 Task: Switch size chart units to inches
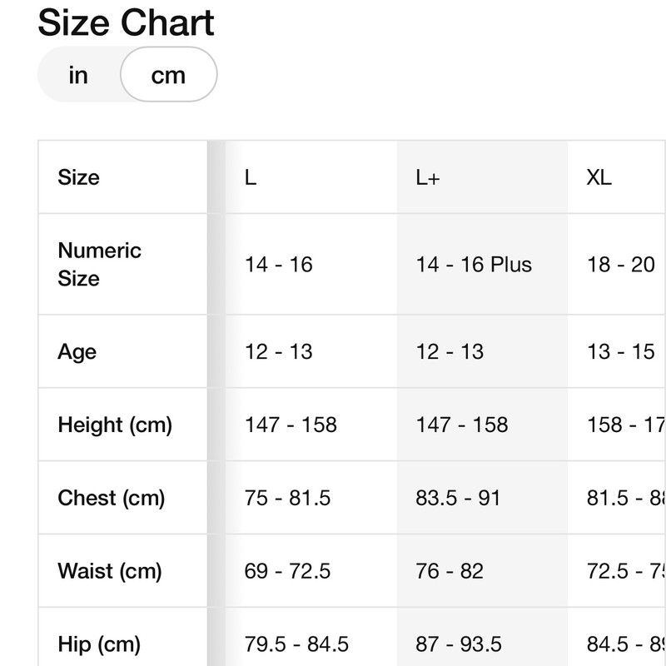click(x=78, y=75)
